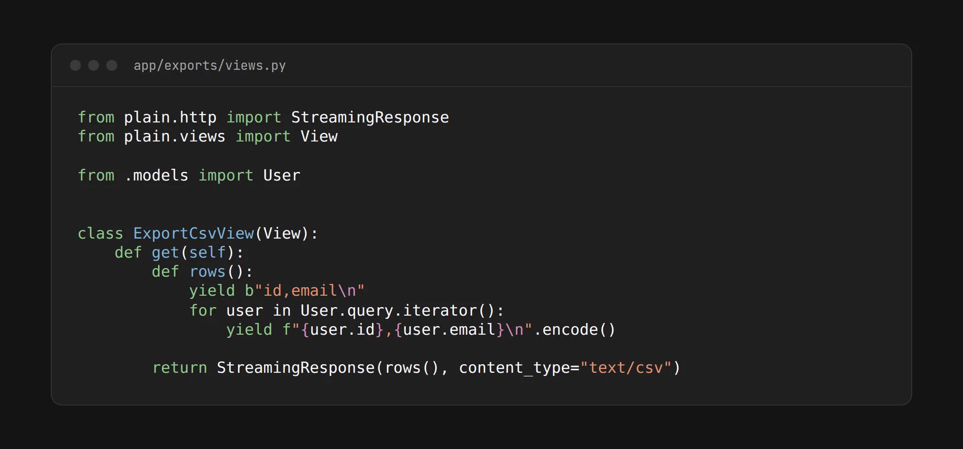The height and width of the screenshot is (449, 963).
Task: Click the return keyword
Action: 180,368
